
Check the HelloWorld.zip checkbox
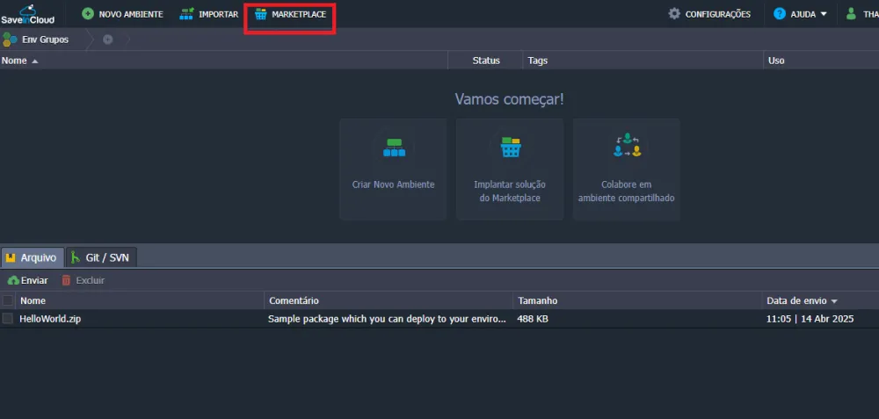[8, 319]
